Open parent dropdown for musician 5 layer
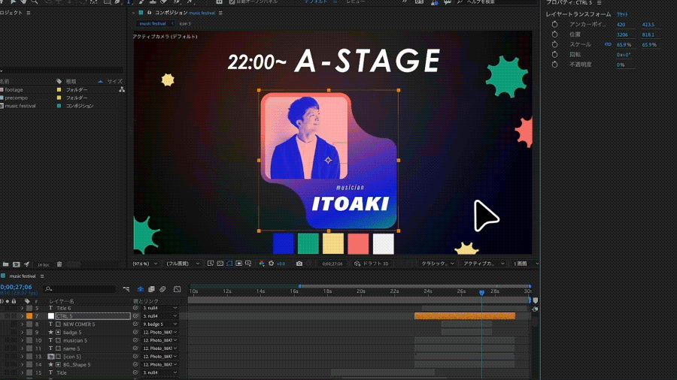 pos(159,340)
